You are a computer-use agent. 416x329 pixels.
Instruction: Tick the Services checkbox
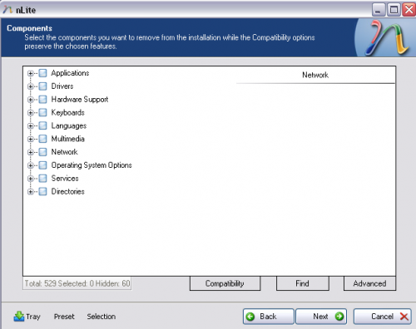tap(42, 179)
